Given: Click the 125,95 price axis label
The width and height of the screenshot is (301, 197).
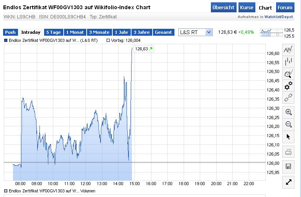Looking at the screenshot, I should click(x=273, y=172).
